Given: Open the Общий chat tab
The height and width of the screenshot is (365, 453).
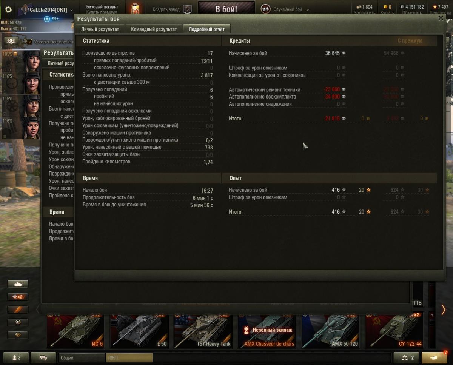Looking at the screenshot, I should click(x=82, y=358).
